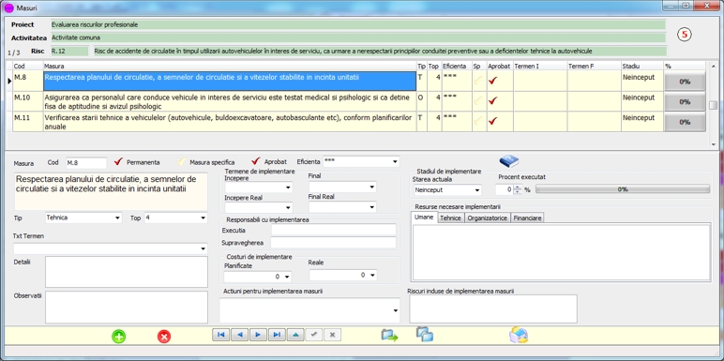Screen dimensions: 724x361
Task: Toggle Aprobat checkmark in row M.11
Action: 493,121
